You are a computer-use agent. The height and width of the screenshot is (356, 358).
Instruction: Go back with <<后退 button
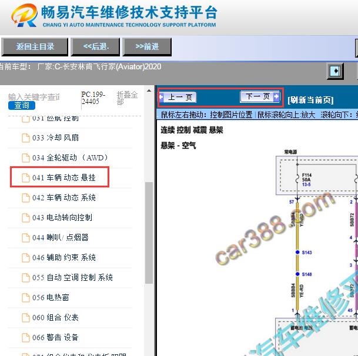pyautogui.click(x=95, y=47)
